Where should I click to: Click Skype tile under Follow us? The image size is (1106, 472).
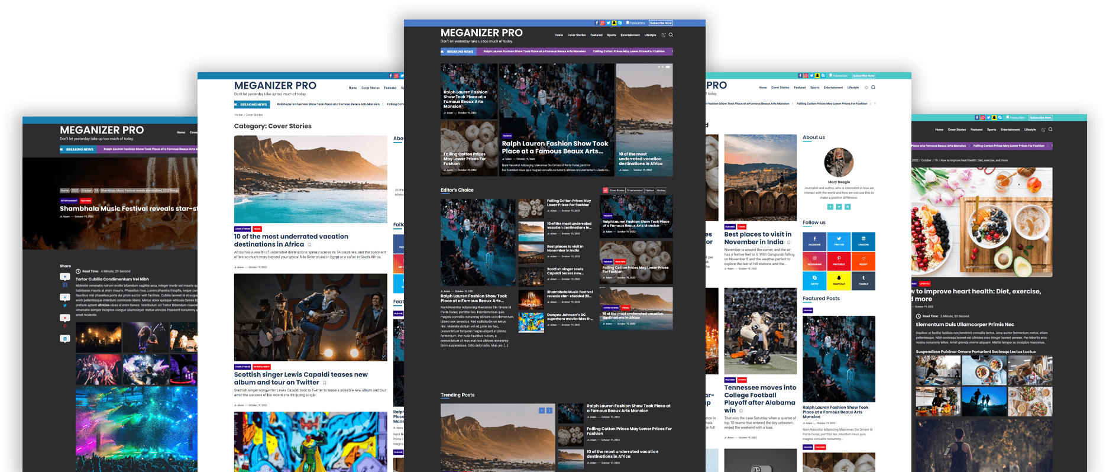coord(814,280)
